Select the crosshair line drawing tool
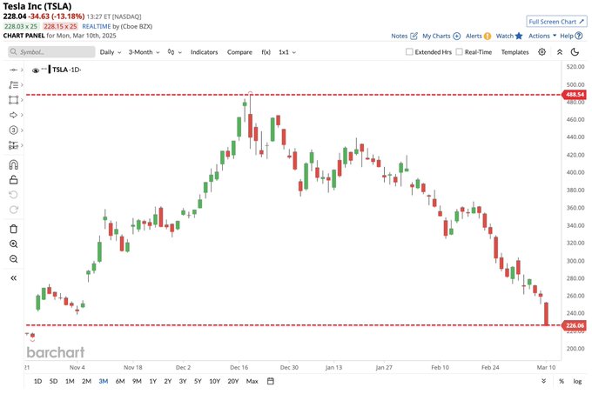 pos(13,70)
